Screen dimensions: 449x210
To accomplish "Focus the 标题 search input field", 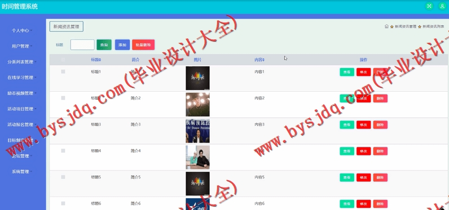I will coord(82,45).
